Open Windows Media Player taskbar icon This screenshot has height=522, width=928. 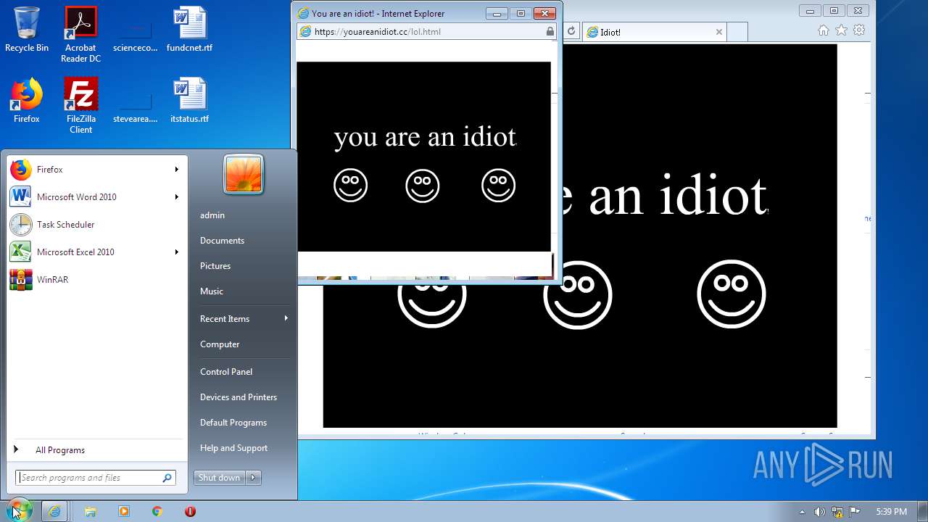click(124, 511)
